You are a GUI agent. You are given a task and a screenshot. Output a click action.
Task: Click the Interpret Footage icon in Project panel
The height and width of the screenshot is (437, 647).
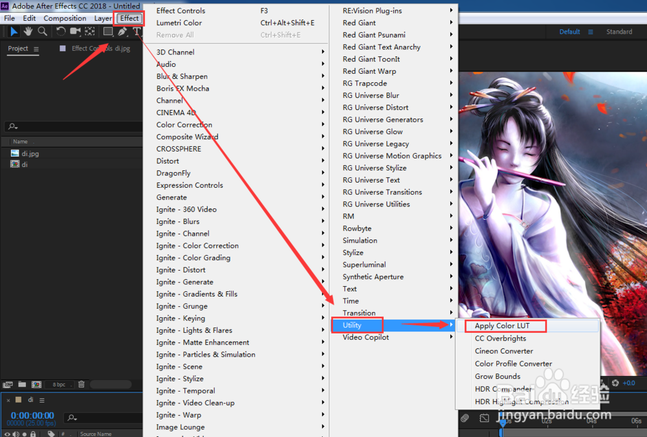pyautogui.click(x=7, y=385)
